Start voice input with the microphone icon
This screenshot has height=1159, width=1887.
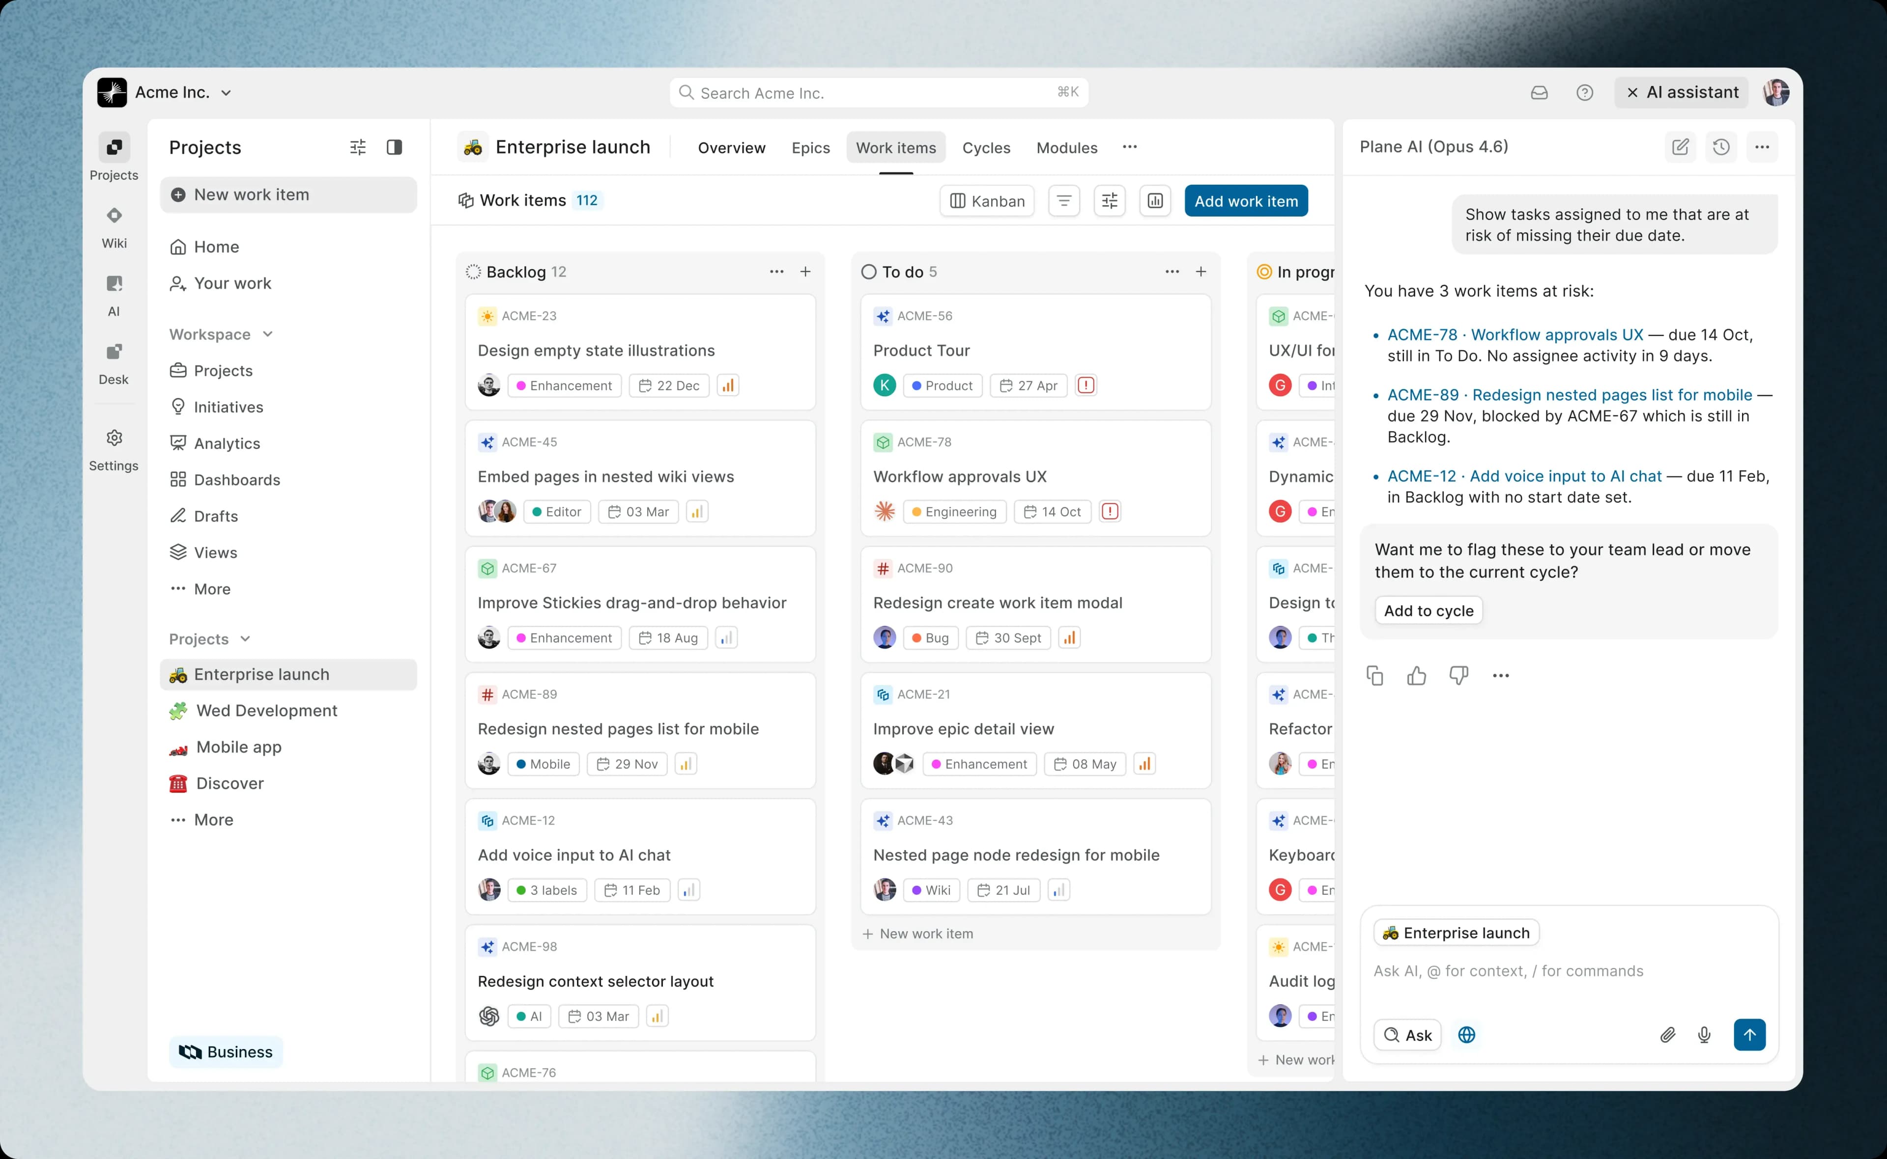[x=1705, y=1035]
